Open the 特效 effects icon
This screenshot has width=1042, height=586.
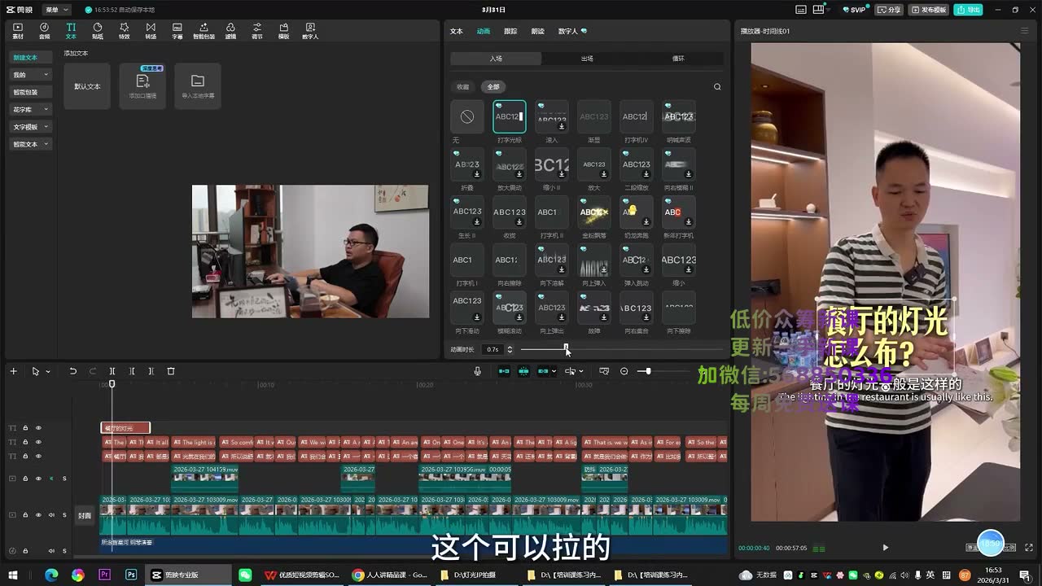(124, 30)
